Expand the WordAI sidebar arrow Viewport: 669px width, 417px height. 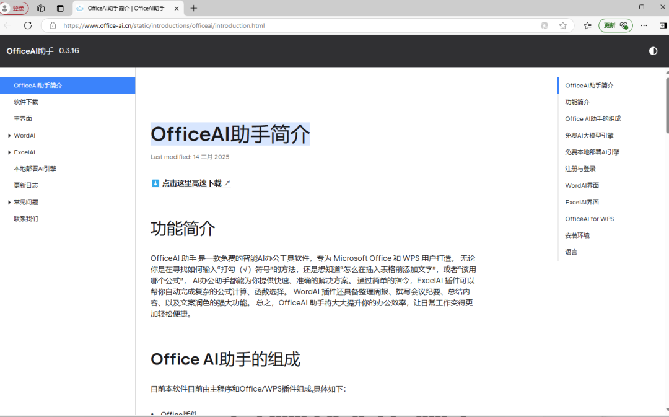(x=9, y=136)
